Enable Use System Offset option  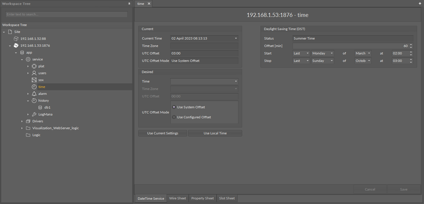174,107
